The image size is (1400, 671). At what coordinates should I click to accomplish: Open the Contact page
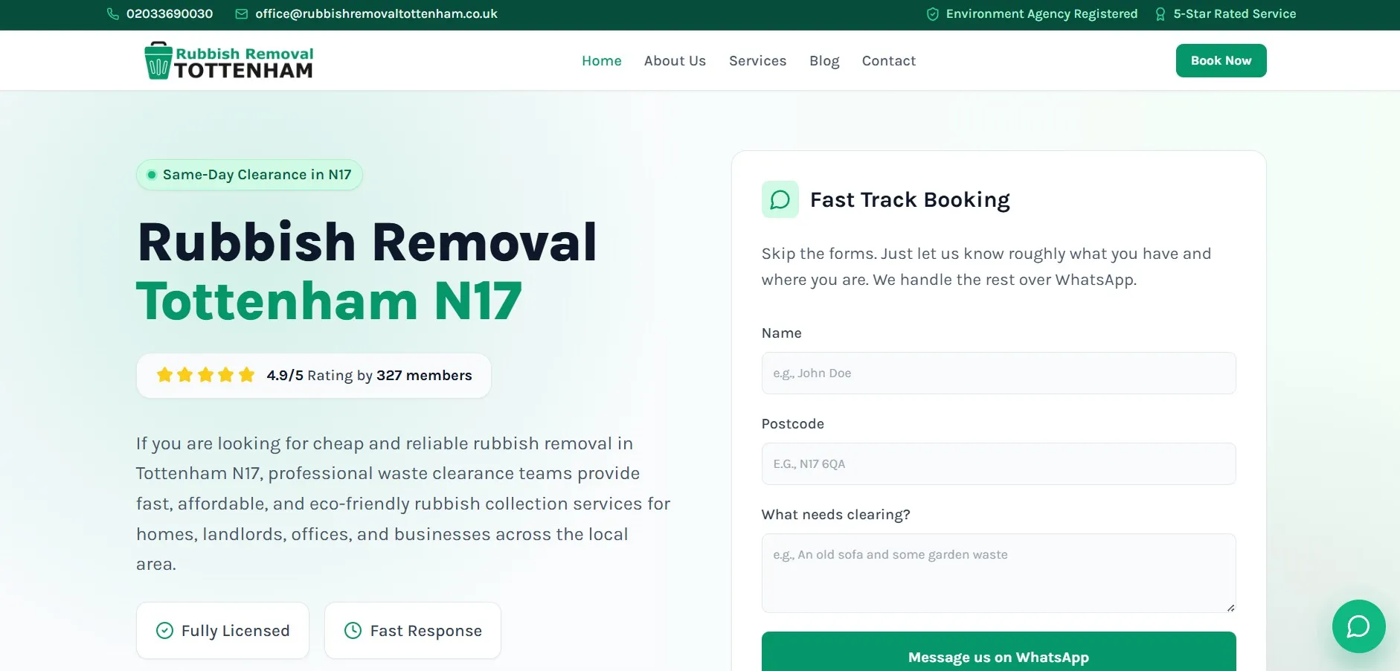click(888, 61)
